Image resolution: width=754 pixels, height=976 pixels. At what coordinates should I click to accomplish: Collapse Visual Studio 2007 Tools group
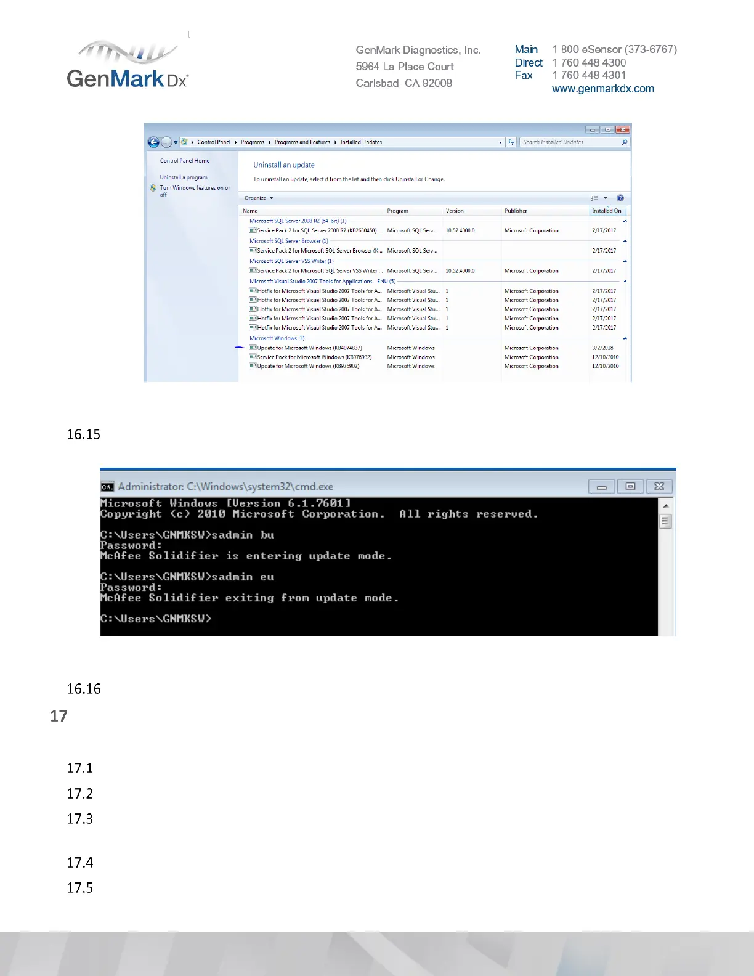pos(625,282)
